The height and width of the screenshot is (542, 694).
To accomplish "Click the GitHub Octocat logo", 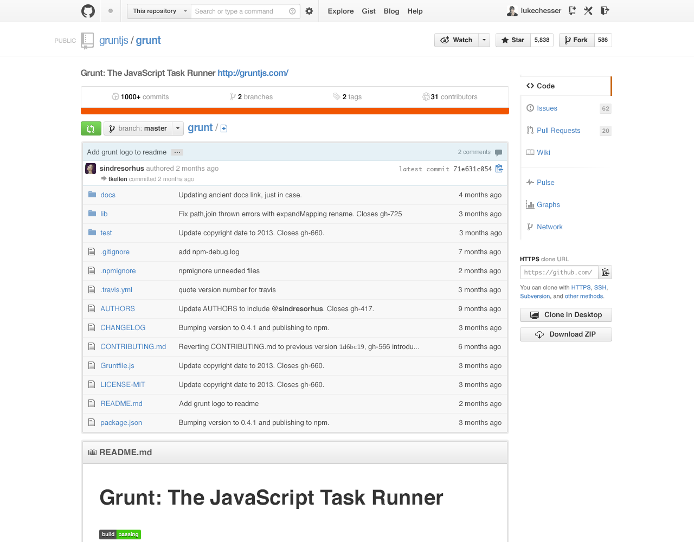I will click(88, 11).
